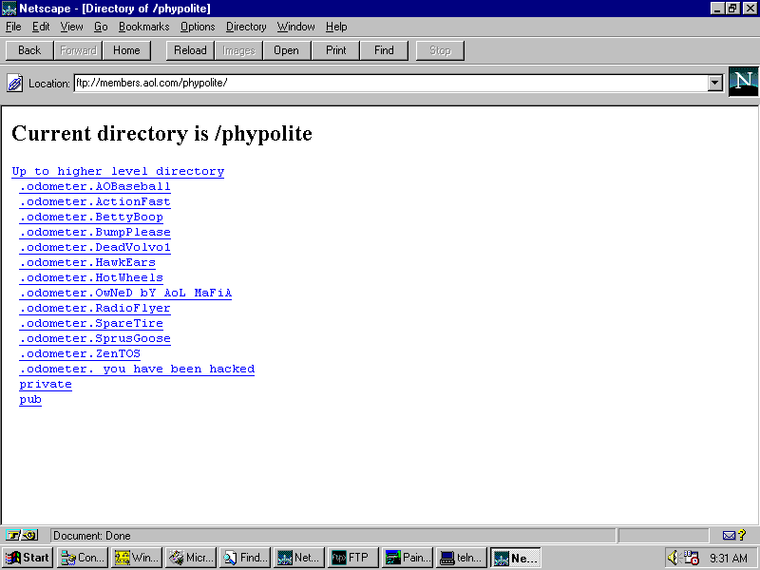Switch to the Win... taskbar window

point(137,558)
